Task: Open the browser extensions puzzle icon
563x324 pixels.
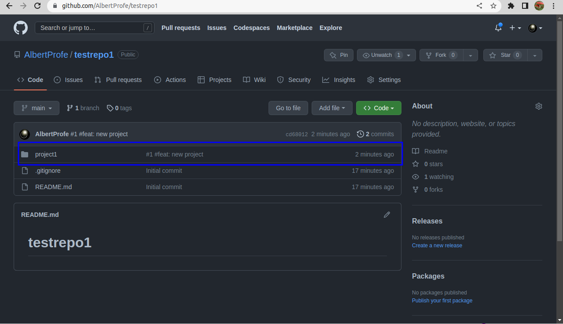Action: [511, 6]
